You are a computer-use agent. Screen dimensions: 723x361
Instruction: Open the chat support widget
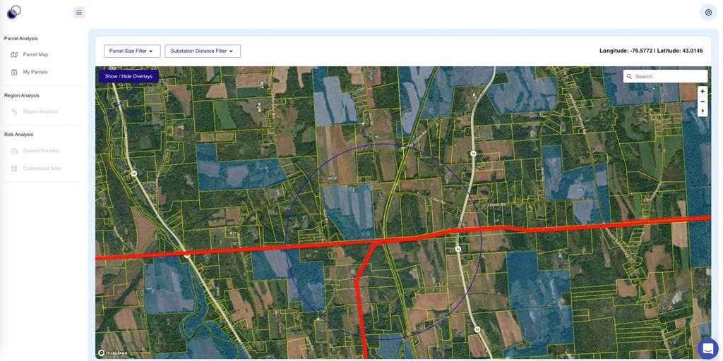click(707, 348)
